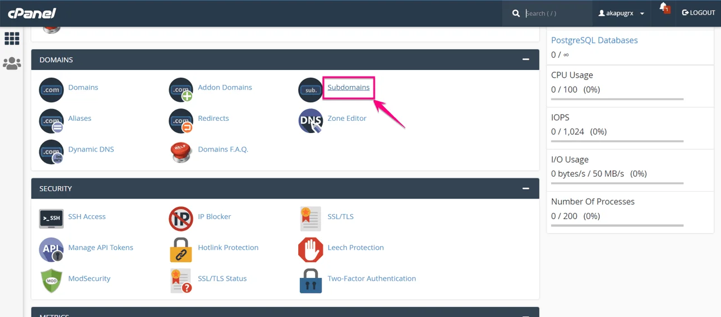
Task: Open the SSH Access link
Action: (87, 216)
